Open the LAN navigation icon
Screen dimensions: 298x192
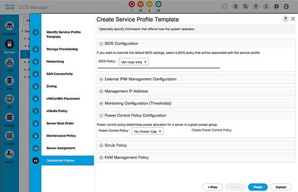tap(9, 62)
